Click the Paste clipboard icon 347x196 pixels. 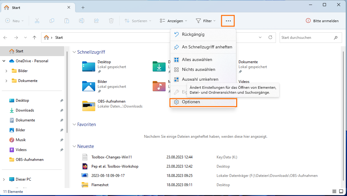point(67,21)
